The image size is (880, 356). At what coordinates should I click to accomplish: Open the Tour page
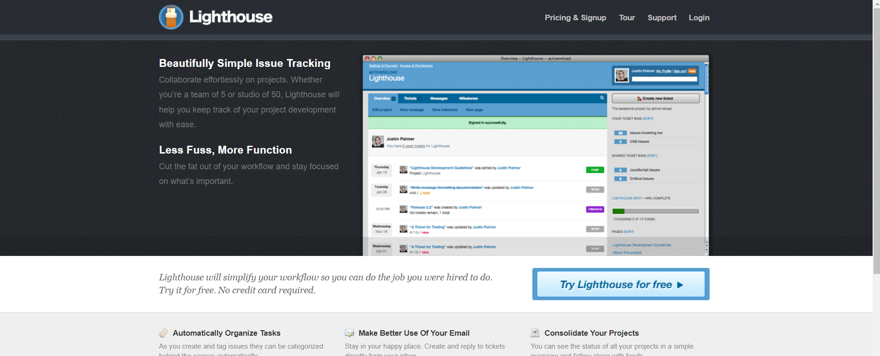(627, 18)
